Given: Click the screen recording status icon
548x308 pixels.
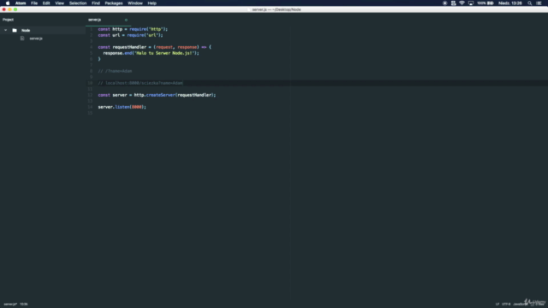Looking at the screenshot, I should pos(445,3).
